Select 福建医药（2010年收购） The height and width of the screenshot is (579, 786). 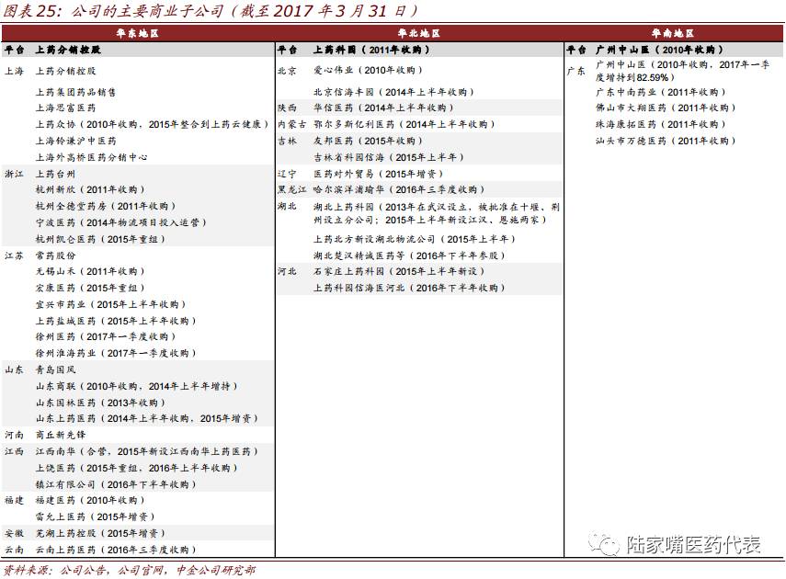[90, 500]
